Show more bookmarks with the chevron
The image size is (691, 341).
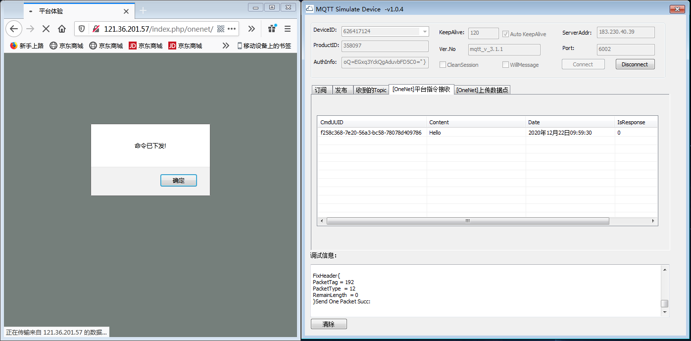coord(226,46)
